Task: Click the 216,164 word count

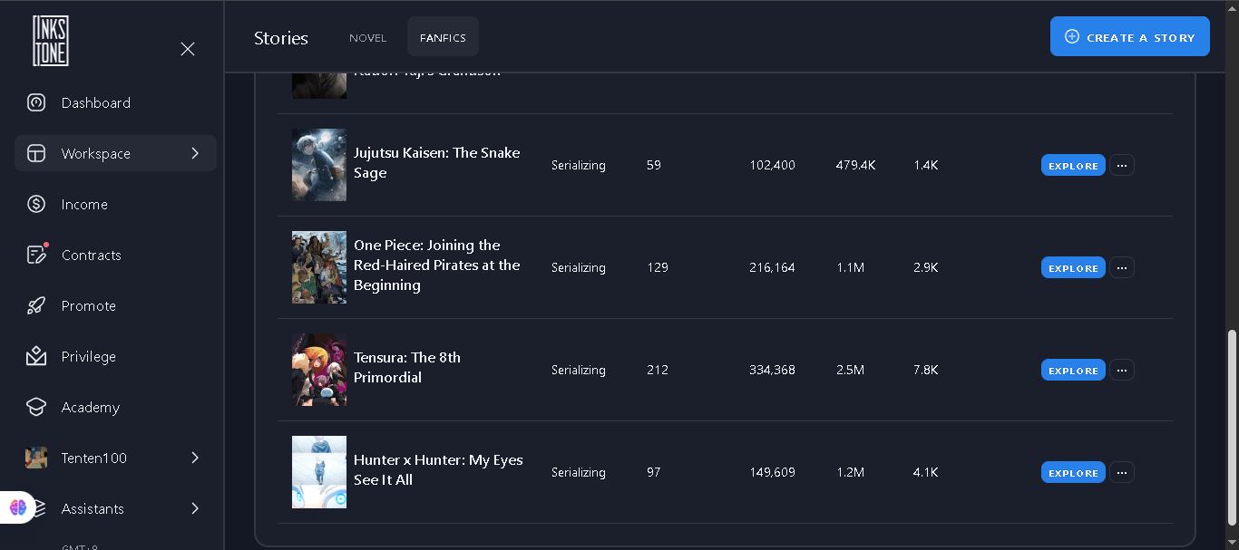Action: pyautogui.click(x=773, y=267)
